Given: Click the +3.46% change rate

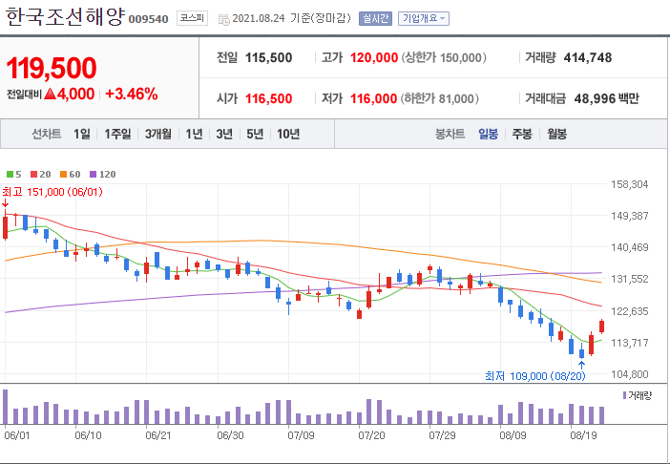Looking at the screenshot, I should 132,94.
